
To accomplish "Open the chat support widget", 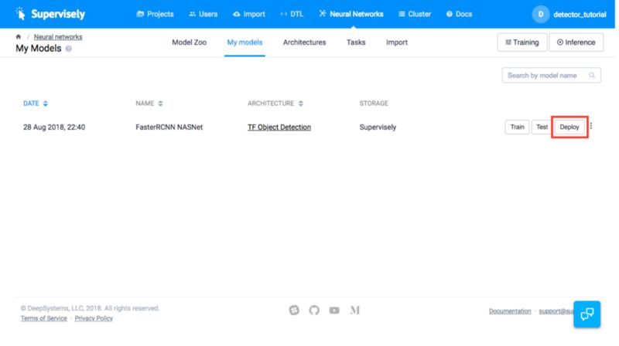I will (x=587, y=314).
